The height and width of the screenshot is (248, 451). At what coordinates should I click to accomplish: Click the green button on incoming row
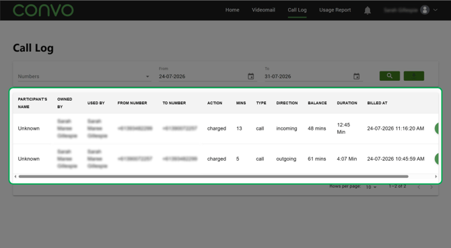click(437, 128)
